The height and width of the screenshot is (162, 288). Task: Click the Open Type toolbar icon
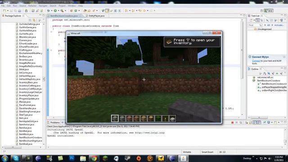(x=85, y=11)
